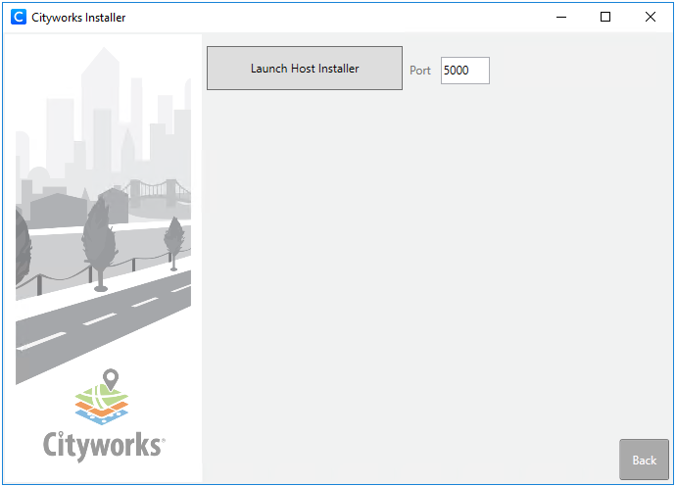The width and height of the screenshot is (676, 486).
Task: Click the empty gray installer content area
Action: click(431, 274)
